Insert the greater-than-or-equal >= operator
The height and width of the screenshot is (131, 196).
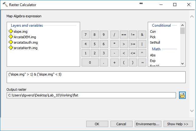pyautogui.click(x=133, y=44)
